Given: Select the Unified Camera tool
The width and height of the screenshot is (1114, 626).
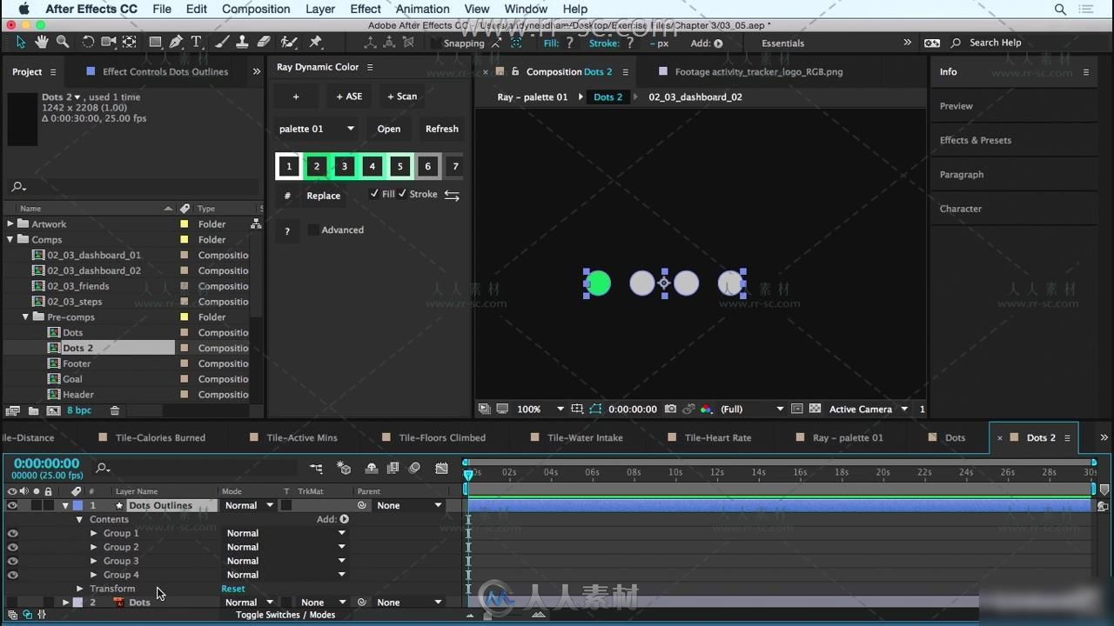Looking at the screenshot, I should (x=109, y=42).
